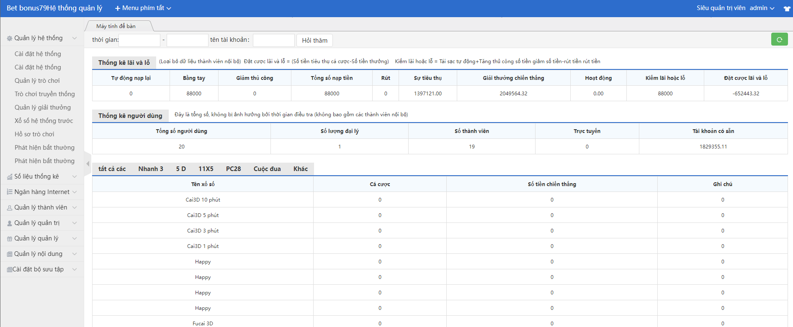Expand the Cài đặt bộ sưu tập chevron
Viewport: 793px width, 327px height.
click(75, 269)
